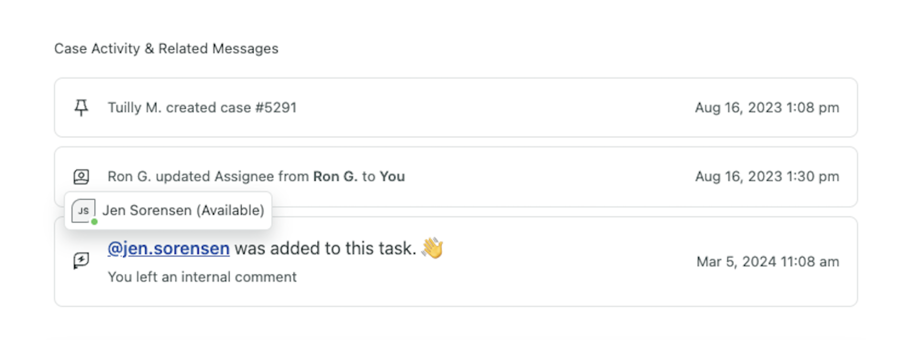Click the Jen Sorensen (Available) tooltip name
The image size is (901, 340).
click(183, 210)
